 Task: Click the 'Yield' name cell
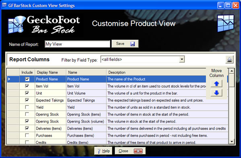pos(86,107)
